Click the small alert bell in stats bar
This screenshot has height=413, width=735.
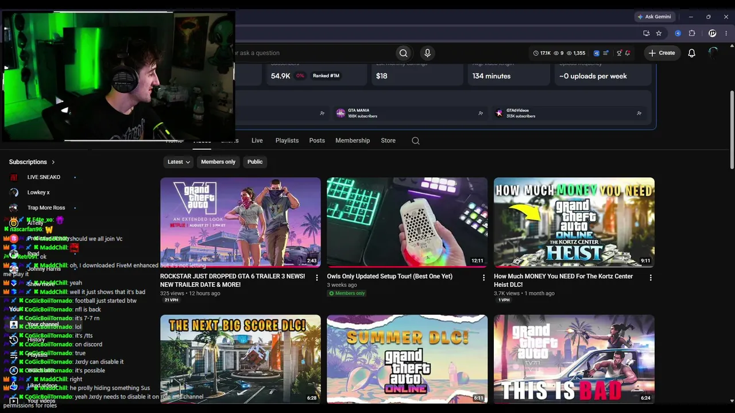click(628, 53)
